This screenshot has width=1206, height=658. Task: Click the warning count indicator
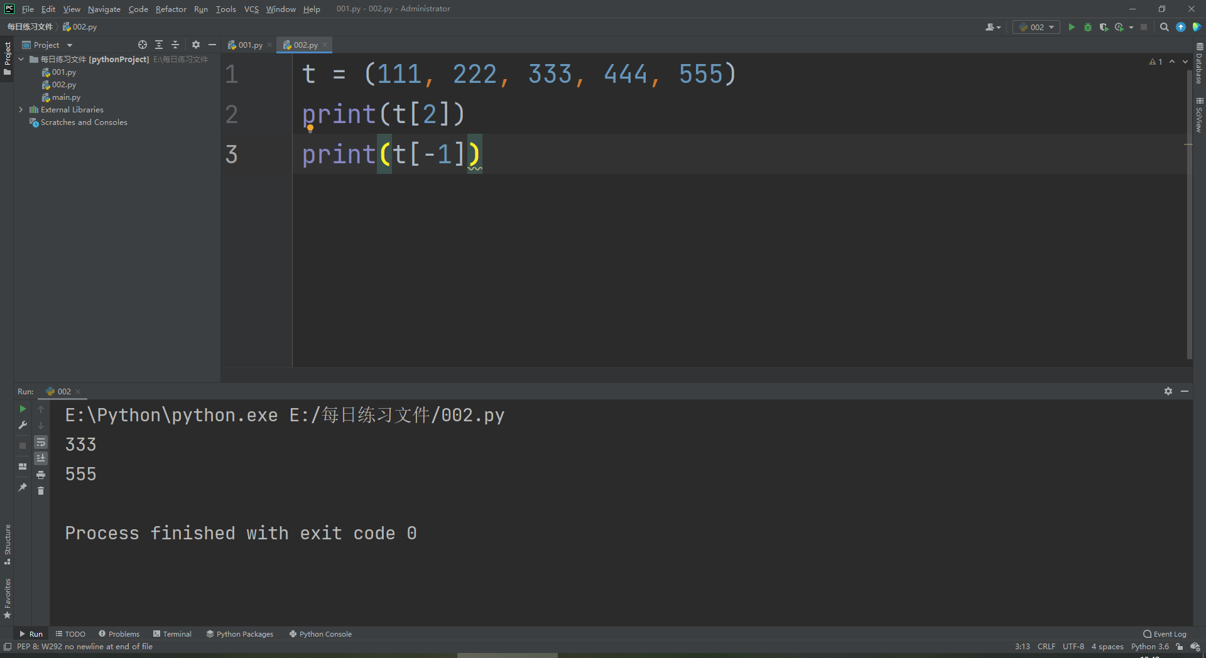coord(1156,62)
